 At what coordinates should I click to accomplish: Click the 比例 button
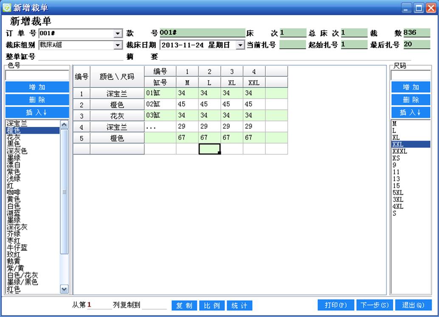pos(212,306)
